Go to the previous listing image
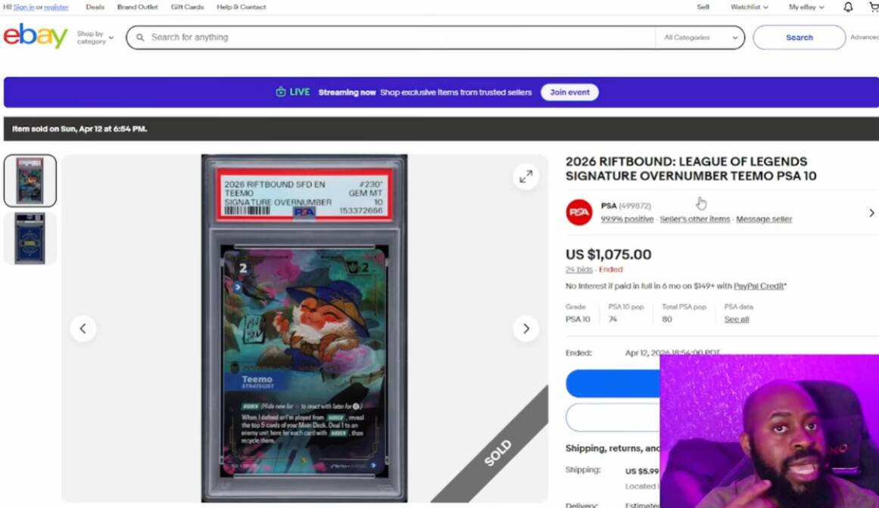879x508 pixels. (83, 329)
